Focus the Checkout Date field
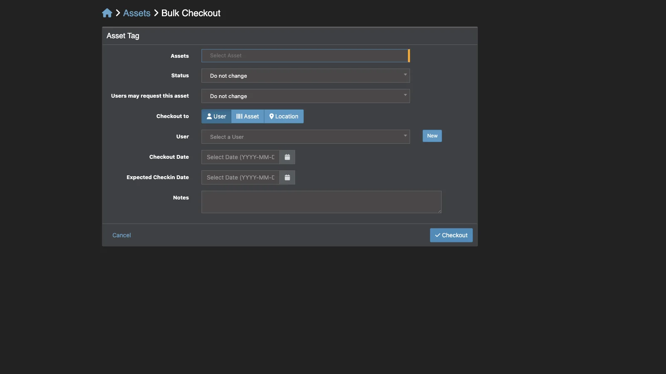666x374 pixels. pyautogui.click(x=241, y=157)
